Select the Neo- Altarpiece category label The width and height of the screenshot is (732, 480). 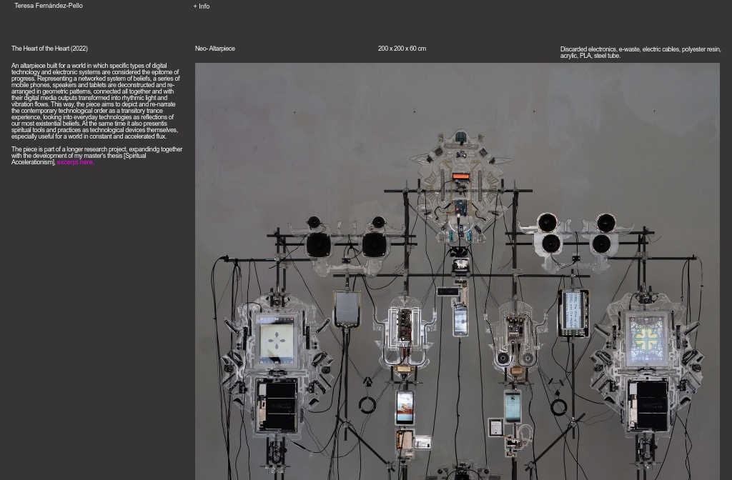[x=215, y=49]
